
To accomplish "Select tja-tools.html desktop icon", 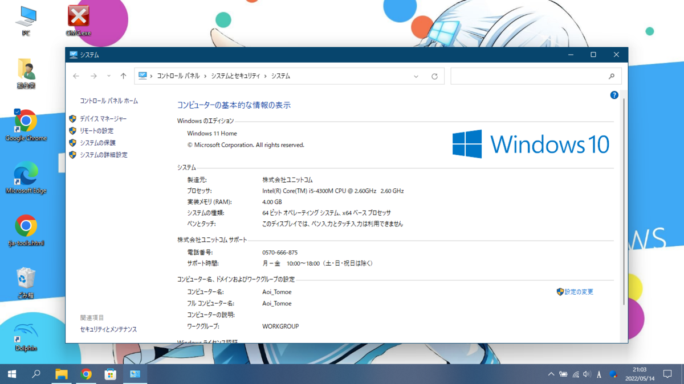I will 26,230.
